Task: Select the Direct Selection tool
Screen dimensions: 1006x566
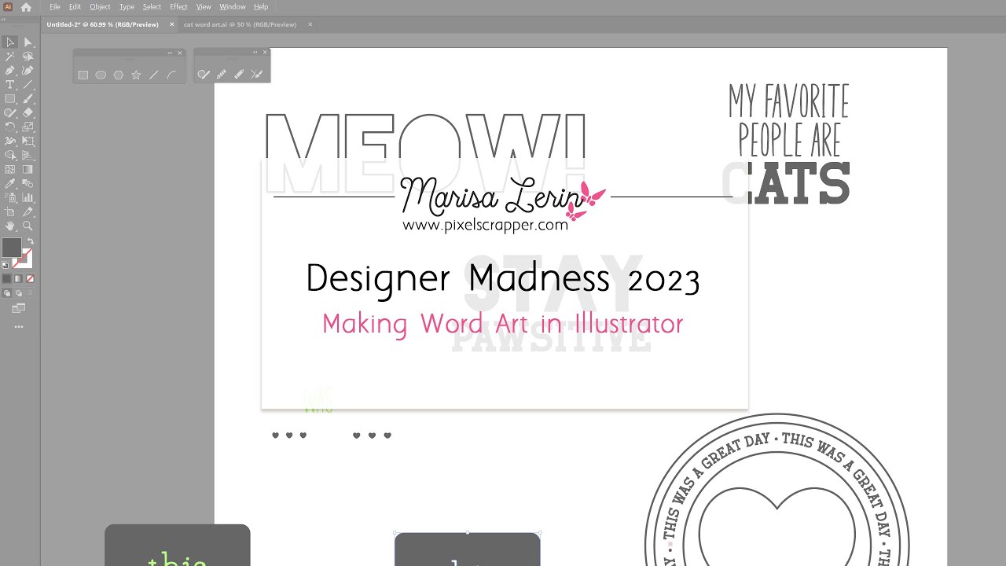Action: pos(28,42)
